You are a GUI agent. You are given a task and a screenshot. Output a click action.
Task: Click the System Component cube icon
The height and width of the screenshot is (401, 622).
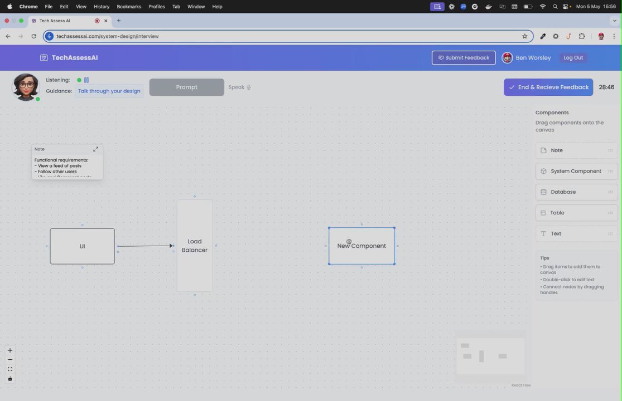pos(543,171)
